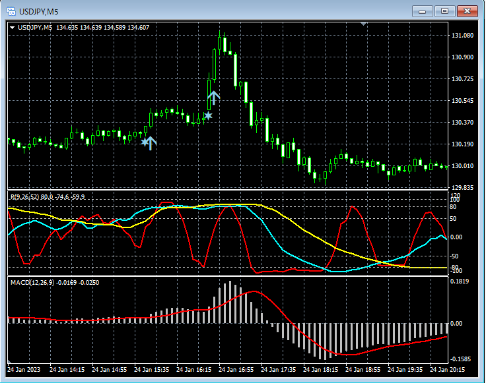Click the 130.900 price scale label
Image resolution: width=486 pixels, height=383 pixels.
click(462, 57)
